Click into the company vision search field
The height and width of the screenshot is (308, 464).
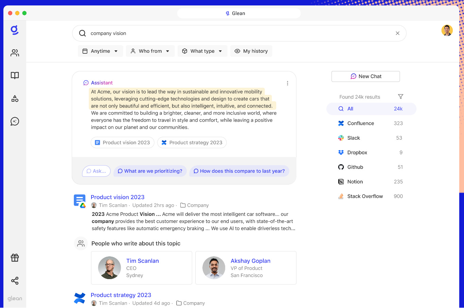[239, 33]
